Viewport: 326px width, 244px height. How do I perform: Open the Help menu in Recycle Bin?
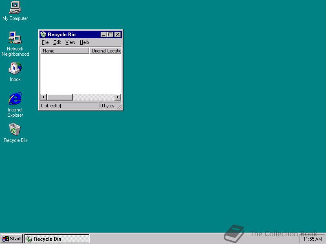tap(84, 42)
